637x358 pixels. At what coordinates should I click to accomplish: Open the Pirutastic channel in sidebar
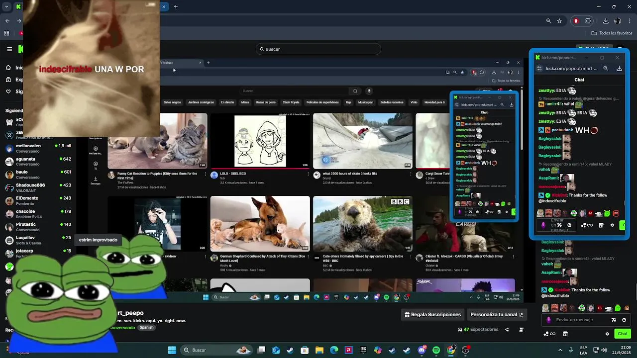[x=38, y=227]
